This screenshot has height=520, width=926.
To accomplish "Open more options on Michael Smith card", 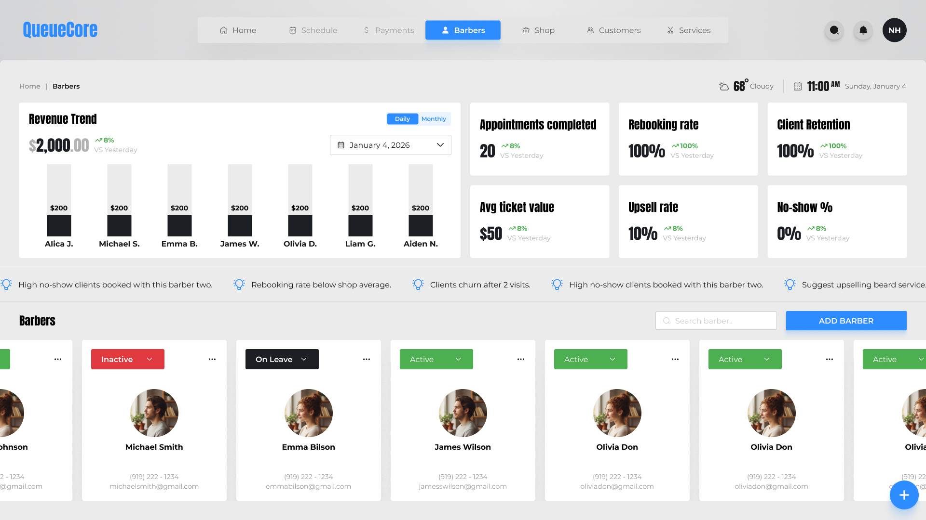I will [x=212, y=359].
